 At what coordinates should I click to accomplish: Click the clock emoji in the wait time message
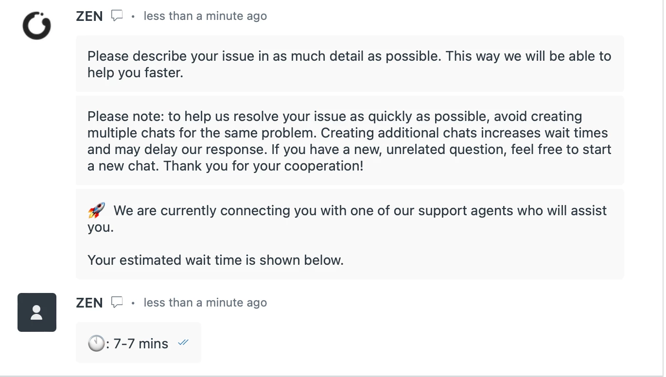tap(96, 343)
